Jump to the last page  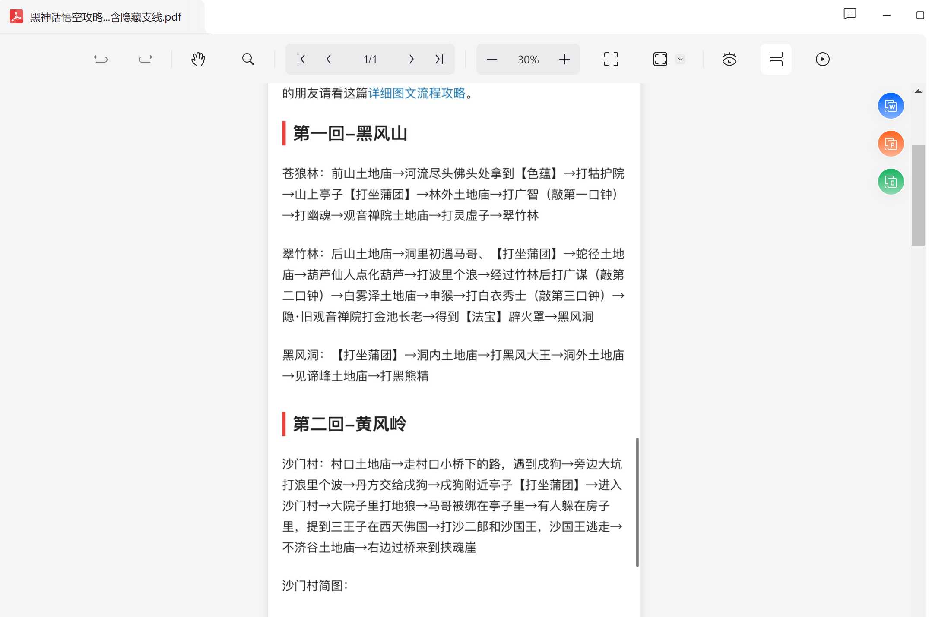(439, 59)
